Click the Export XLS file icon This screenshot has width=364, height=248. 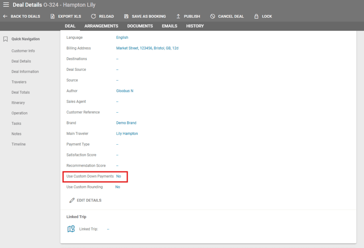pyautogui.click(x=53, y=16)
